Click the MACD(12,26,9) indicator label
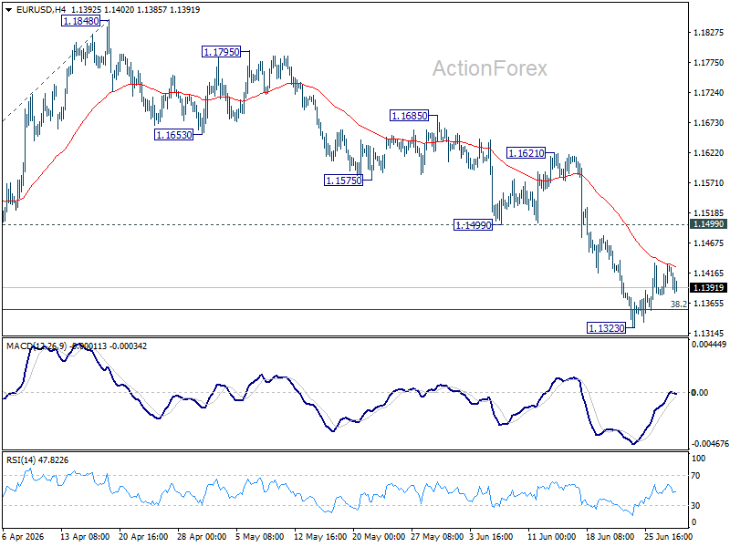730x547 pixels. pos(37,346)
